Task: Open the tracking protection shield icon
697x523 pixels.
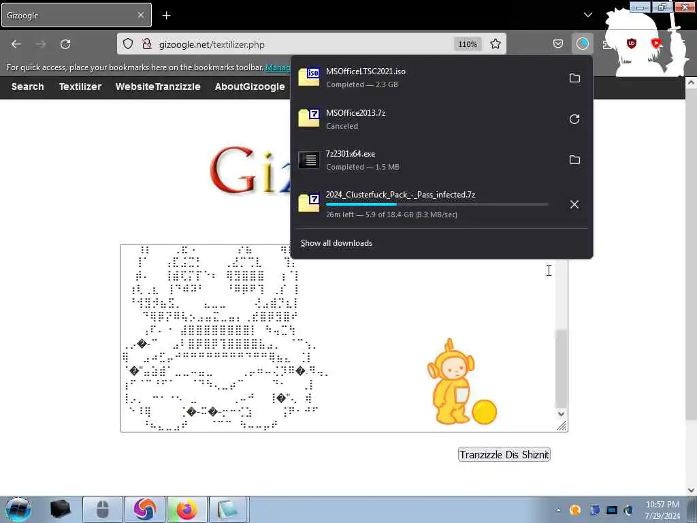Action: click(x=128, y=44)
